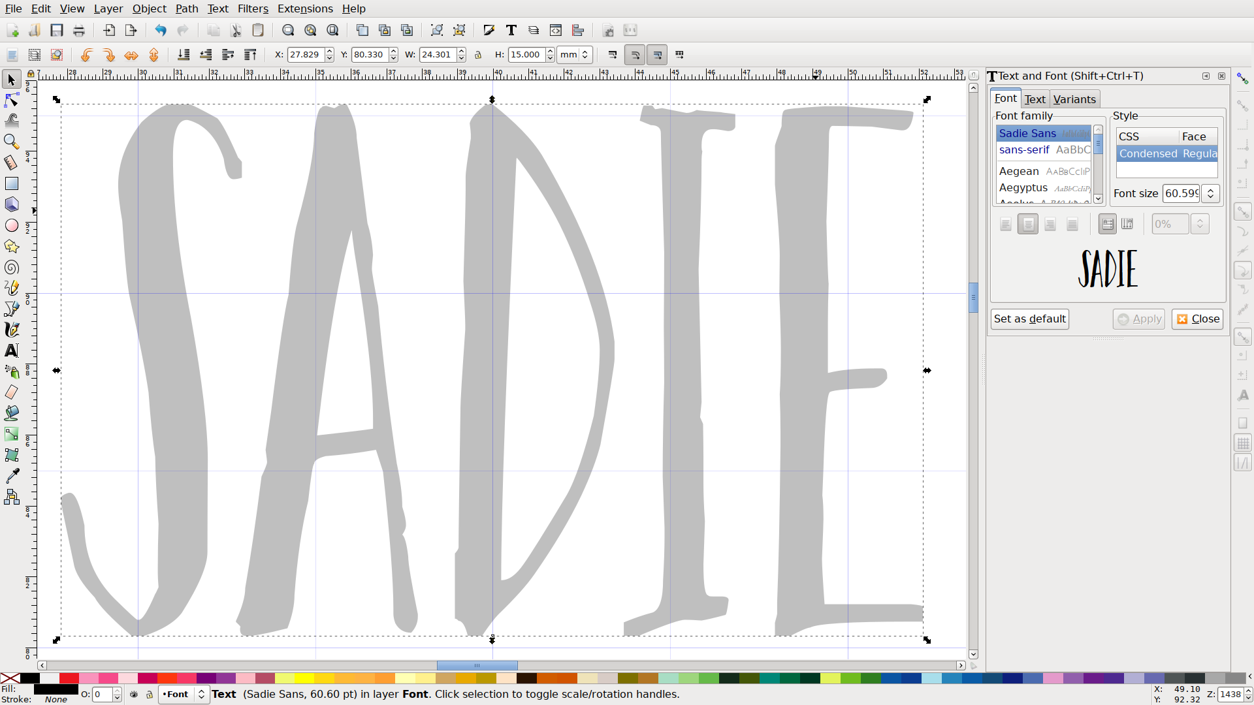Choose the Bezier pen tool
The height and width of the screenshot is (705, 1254).
click(11, 309)
